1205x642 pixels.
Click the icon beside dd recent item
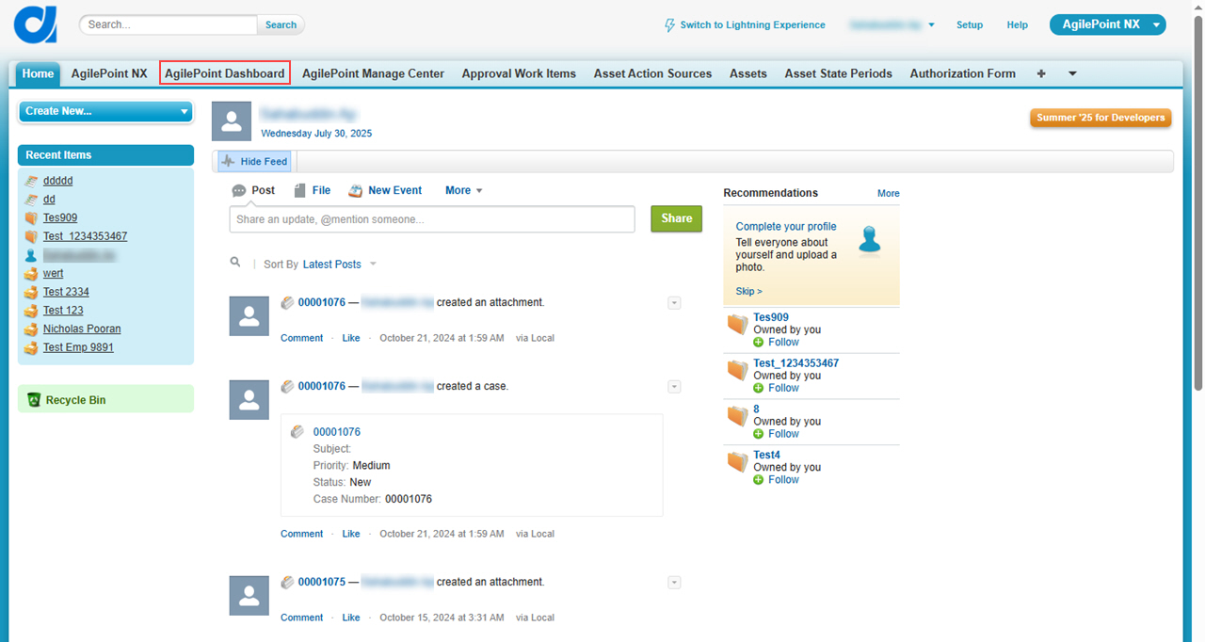31,200
